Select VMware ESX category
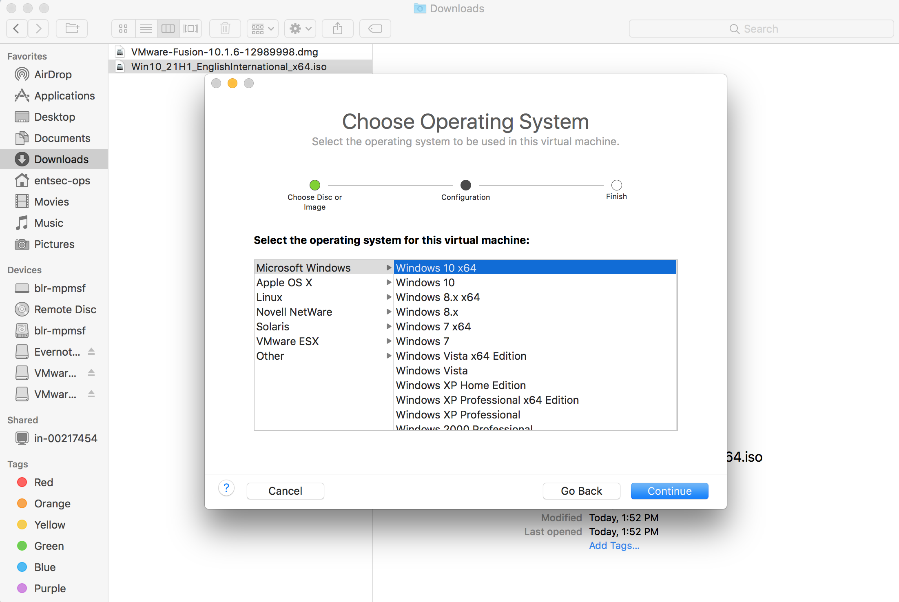 tap(324, 341)
